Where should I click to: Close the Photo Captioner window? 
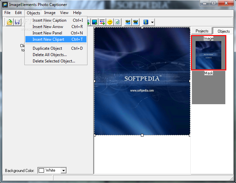226,3
